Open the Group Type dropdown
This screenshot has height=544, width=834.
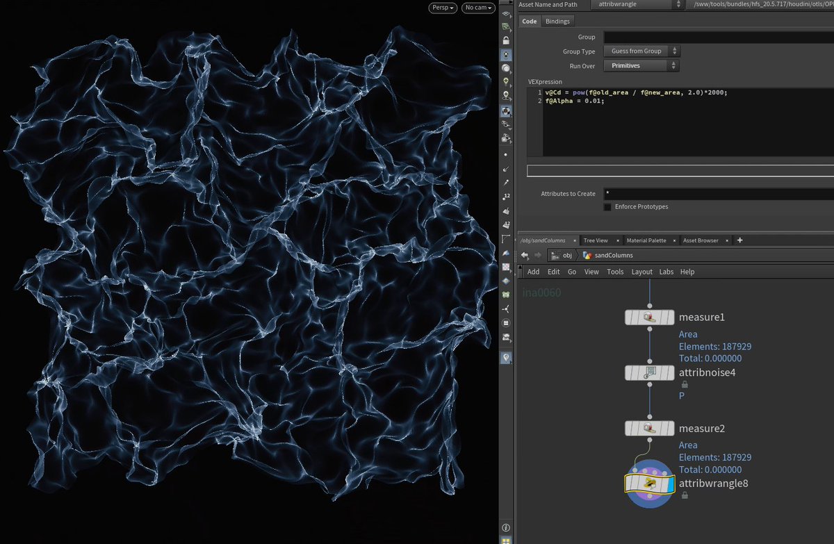[x=641, y=51]
